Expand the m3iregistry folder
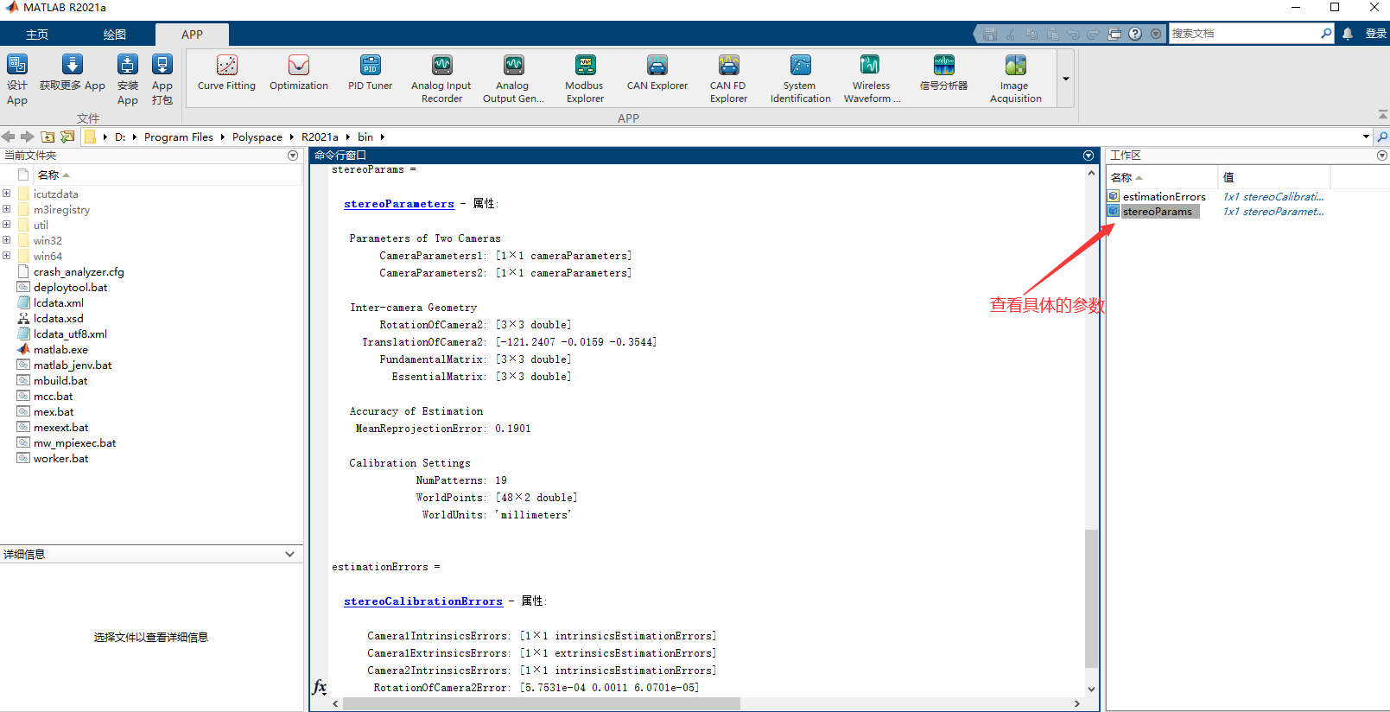Screen dimensions: 1390x712 (7, 209)
